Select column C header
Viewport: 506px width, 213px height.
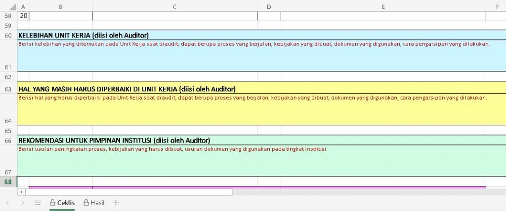point(174,6)
